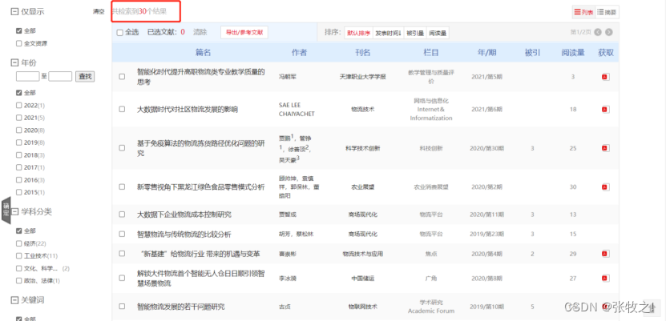Click column cell 科技创新
666x321 pixels.
(x=431, y=148)
